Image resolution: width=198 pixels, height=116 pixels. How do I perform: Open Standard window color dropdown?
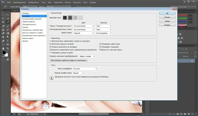[84, 26]
